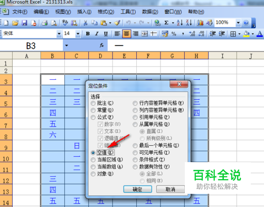Select the Sort Ascending icon
This screenshot has height=207, width=264.
click(180, 23)
